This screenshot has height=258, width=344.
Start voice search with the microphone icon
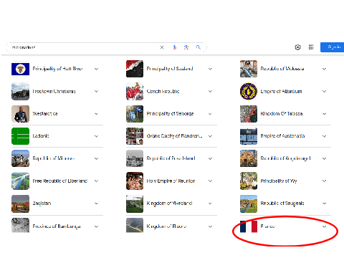(x=175, y=47)
